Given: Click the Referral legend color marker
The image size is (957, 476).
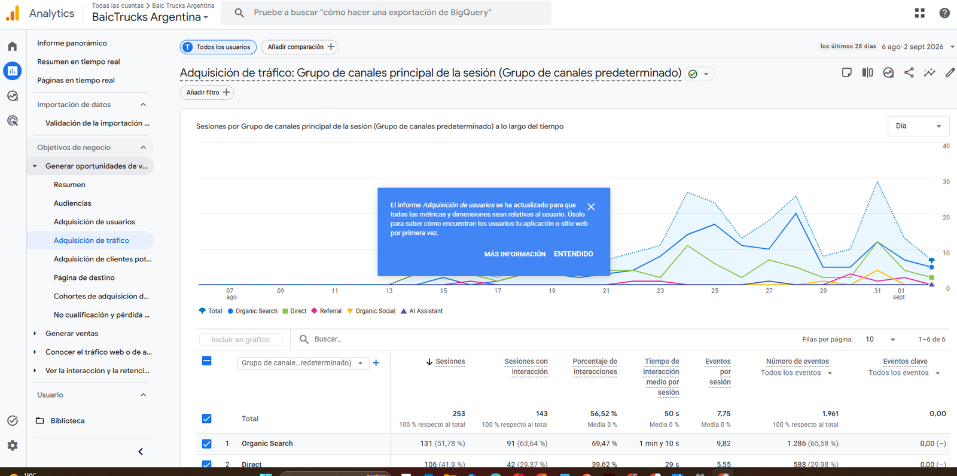Looking at the screenshot, I should 314,311.
